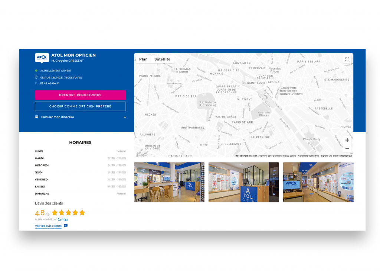This screenshot has height=273, width=380.
Task: Click the location pin icon beside address
Action: tap(36, 77)
